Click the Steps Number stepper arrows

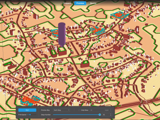click(x=111, y=115)
